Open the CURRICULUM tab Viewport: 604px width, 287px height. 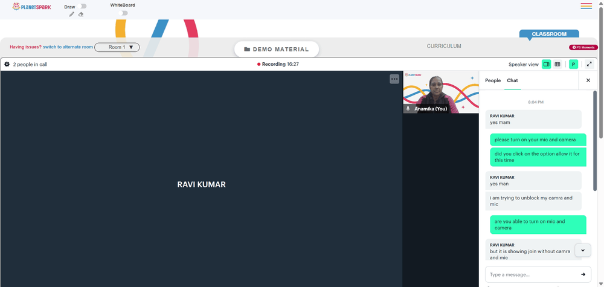click(444, 46)
